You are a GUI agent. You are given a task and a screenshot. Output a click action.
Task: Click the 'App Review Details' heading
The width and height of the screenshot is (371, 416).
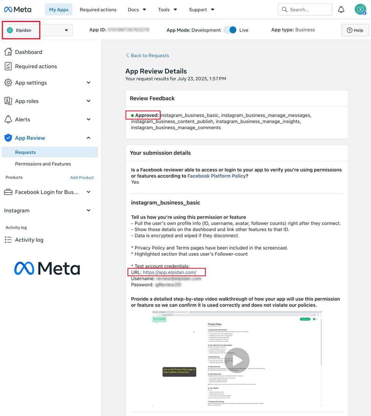click(156, 71)
